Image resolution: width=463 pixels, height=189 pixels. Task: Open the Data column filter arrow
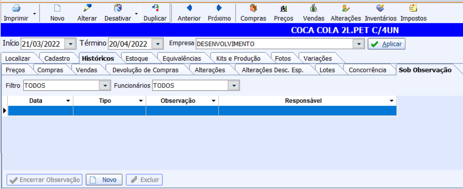pyautogui.click(x=68, y=101)
